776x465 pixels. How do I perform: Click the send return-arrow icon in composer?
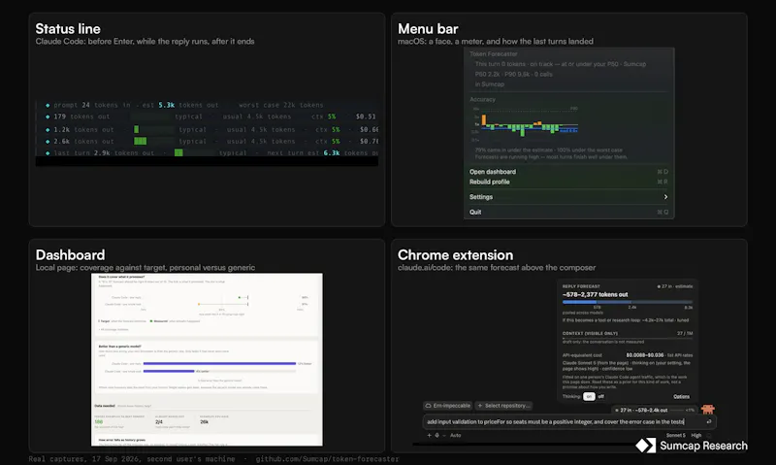click(709, 422)
